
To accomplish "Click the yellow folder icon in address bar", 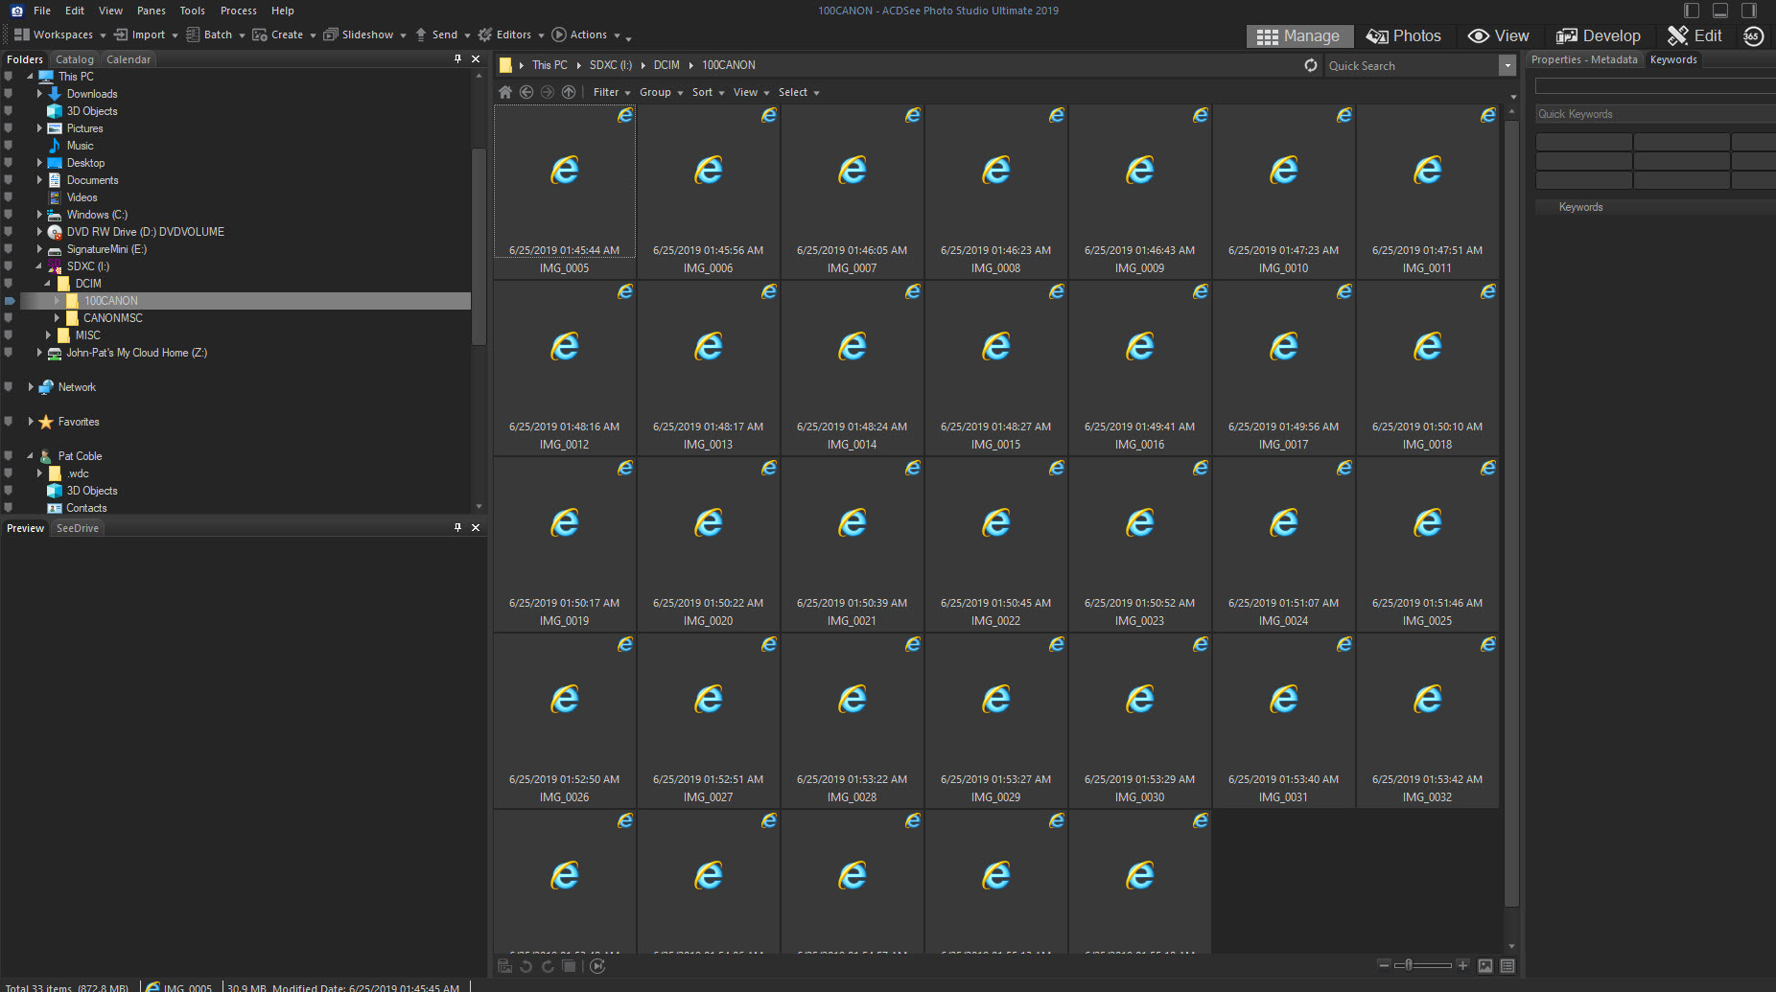I will [505, 65].
